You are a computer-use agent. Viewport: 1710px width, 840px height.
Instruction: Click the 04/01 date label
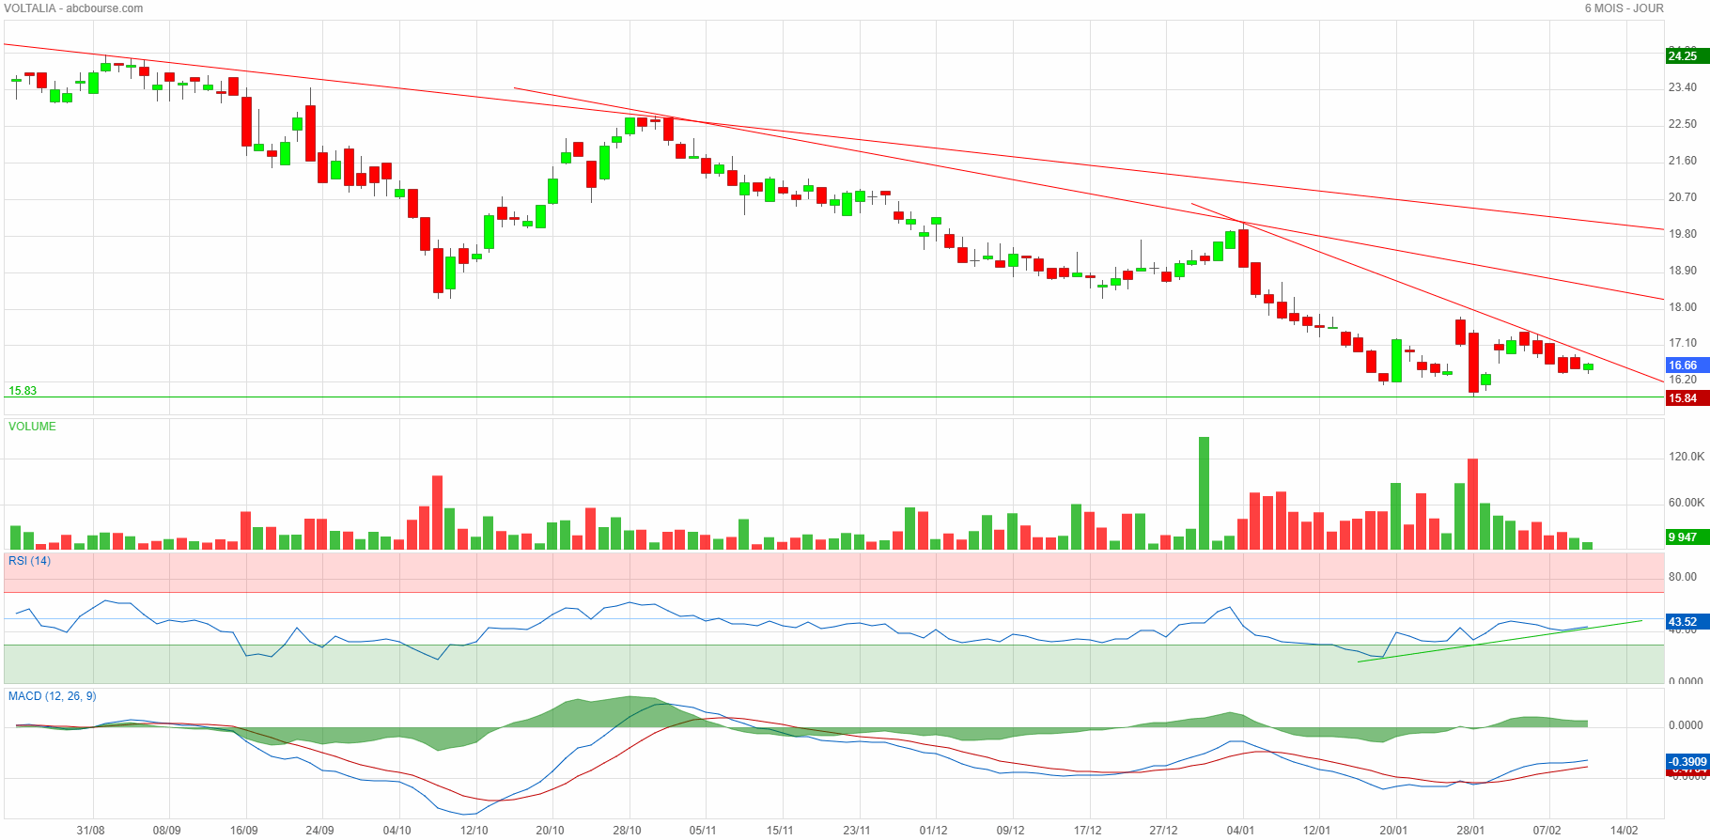1240,831
